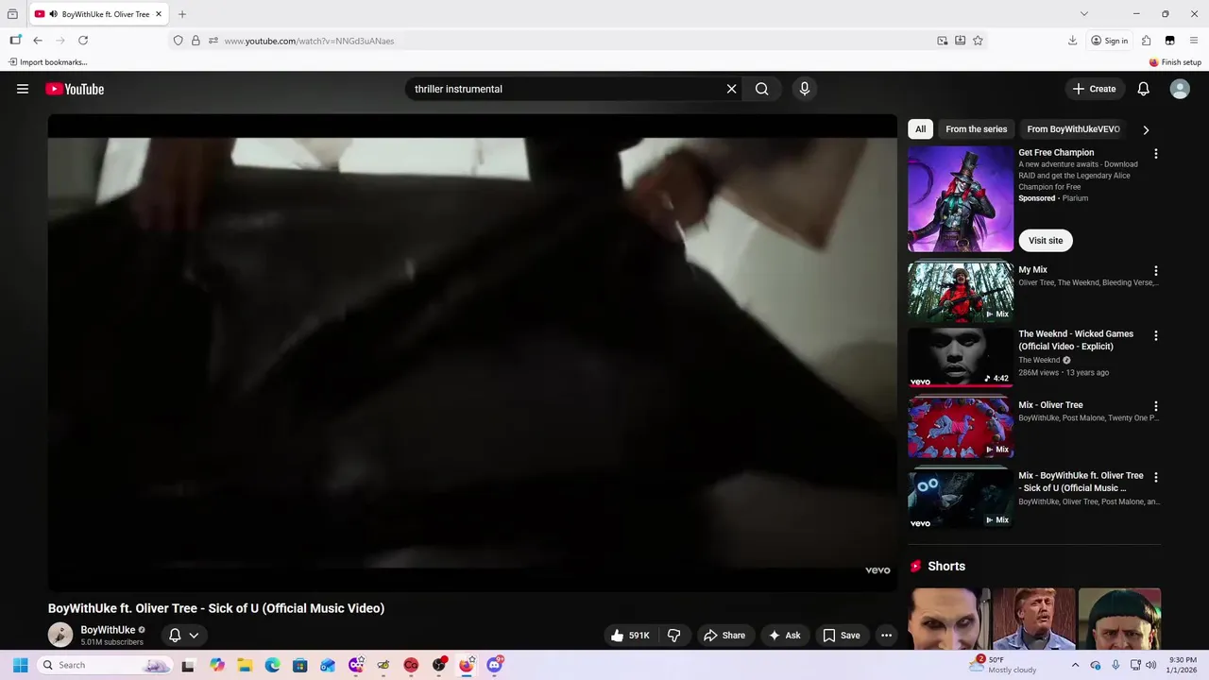Open the BoyWithUke channel avatar

tap(60, 635)
